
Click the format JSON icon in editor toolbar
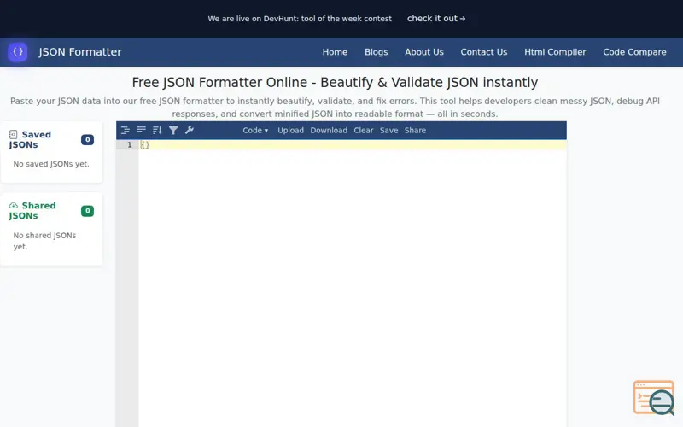click(x=126, y=130)
